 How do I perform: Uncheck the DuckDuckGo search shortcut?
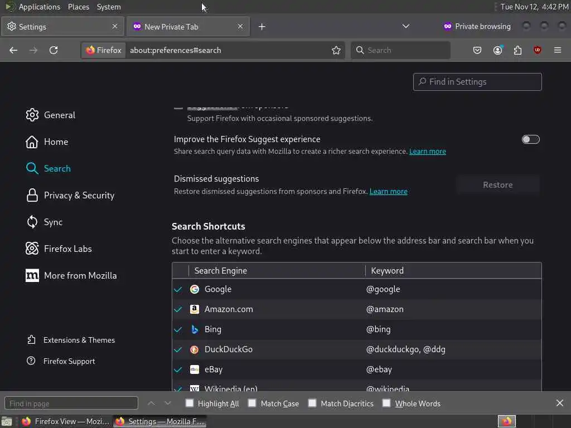click(x=178, y=349)
